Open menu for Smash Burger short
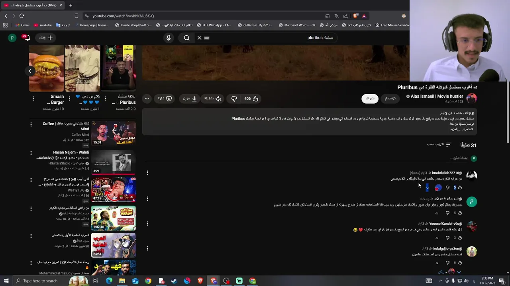 [x=33, y=99]
